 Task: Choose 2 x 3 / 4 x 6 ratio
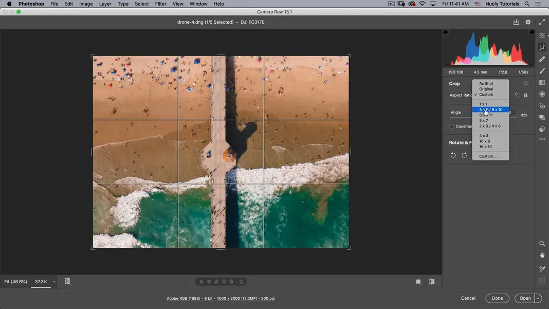point(490,126)
